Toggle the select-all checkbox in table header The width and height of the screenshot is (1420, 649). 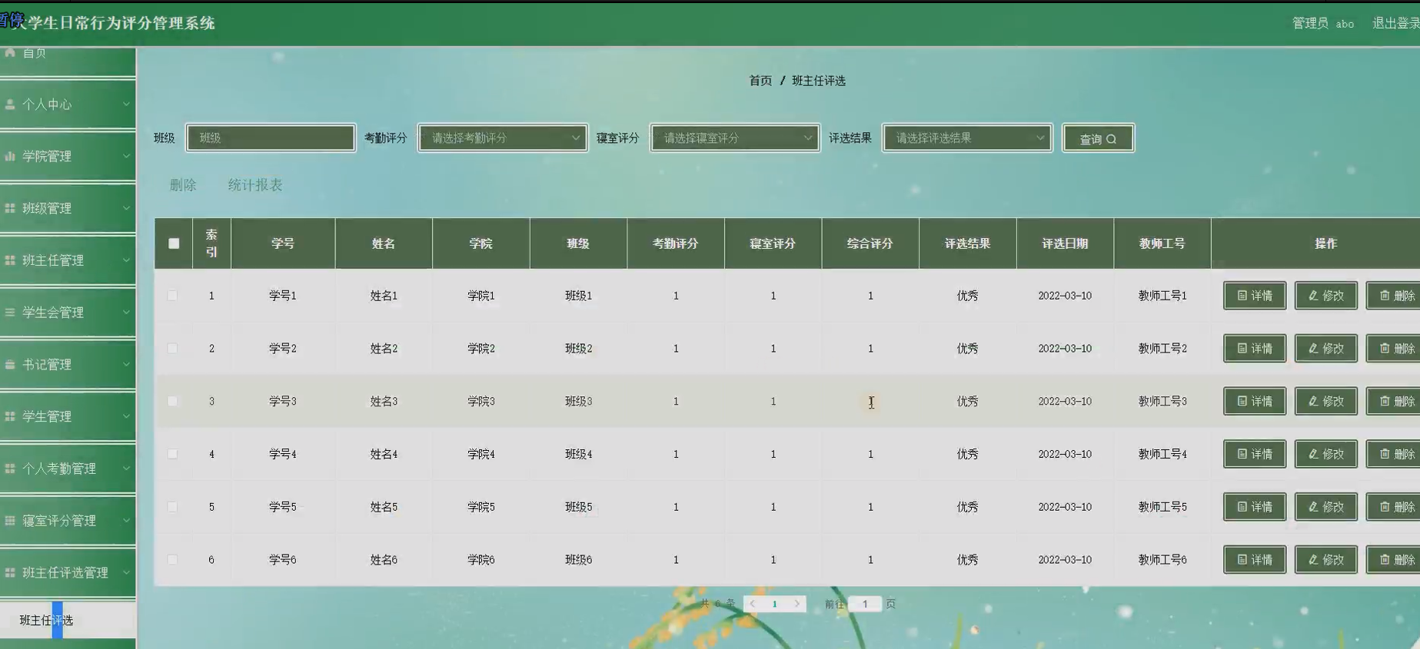[x=174, y=243]
